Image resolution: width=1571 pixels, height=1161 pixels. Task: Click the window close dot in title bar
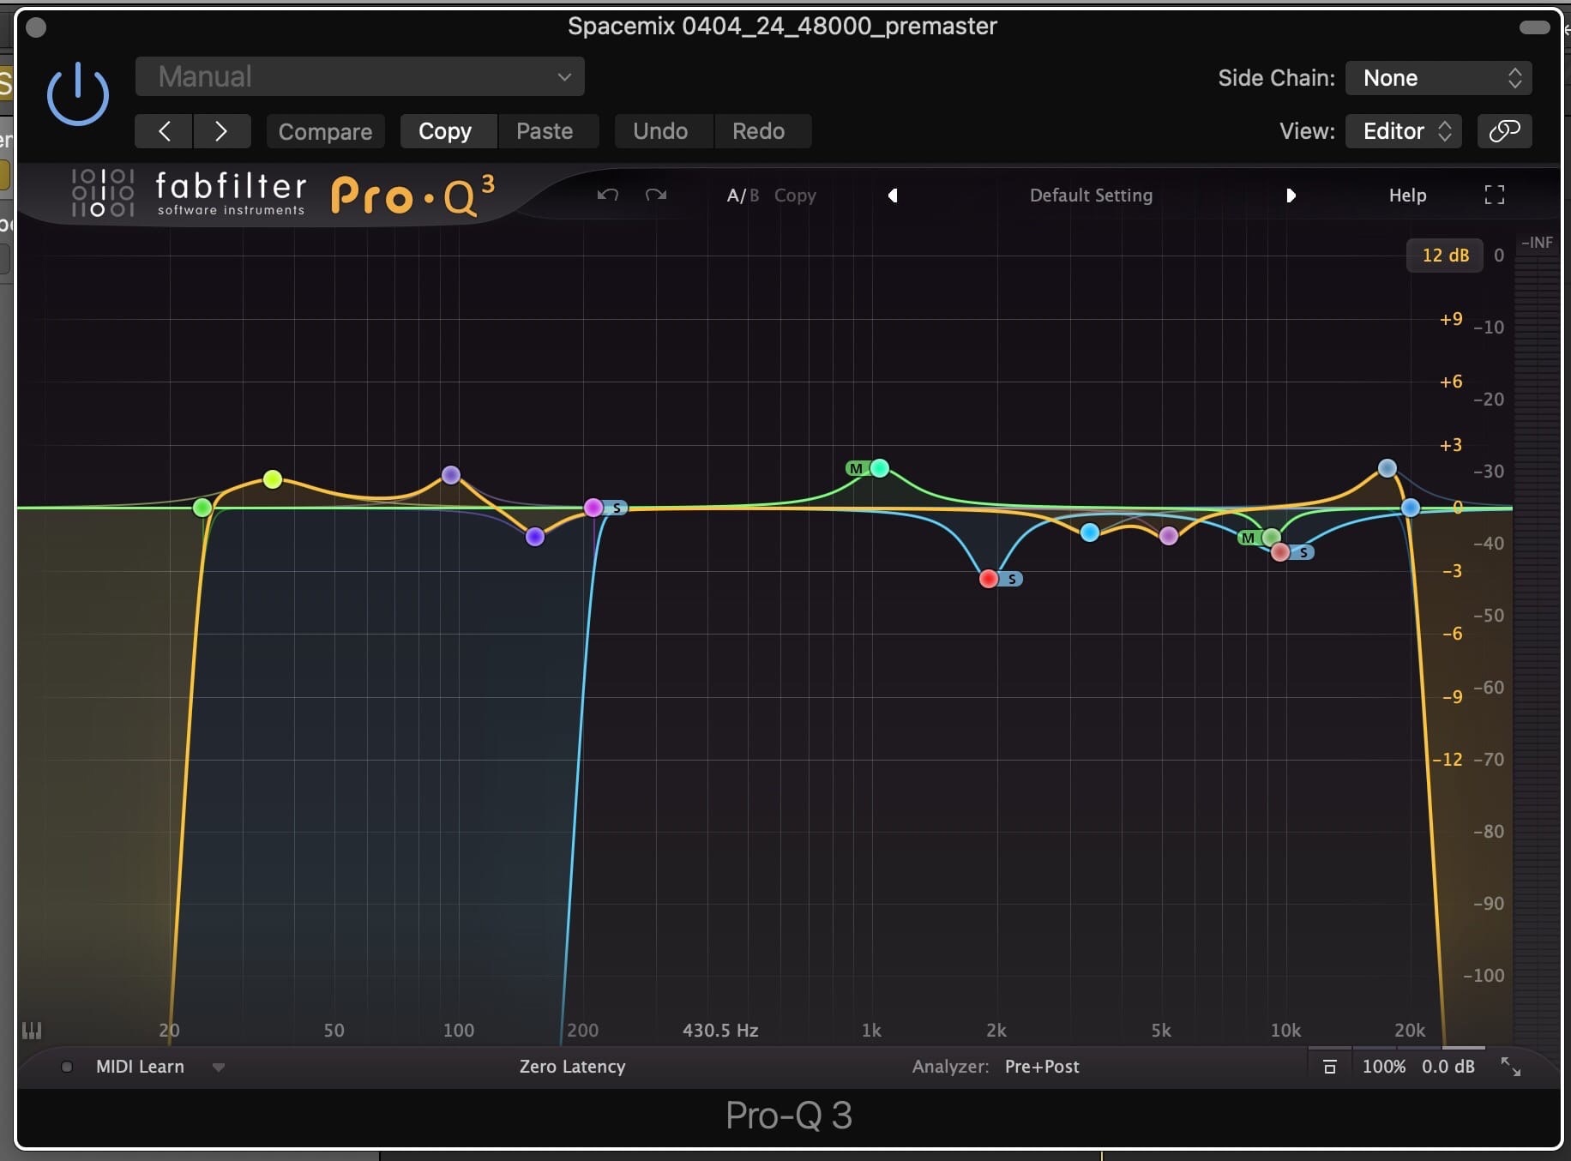[36, 27]
